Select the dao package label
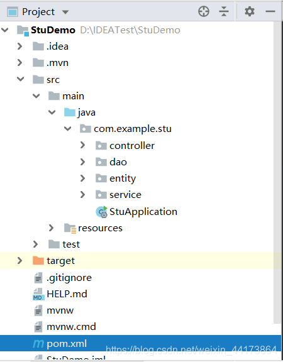This screenshot has height=362, width=283. (118, 162)
